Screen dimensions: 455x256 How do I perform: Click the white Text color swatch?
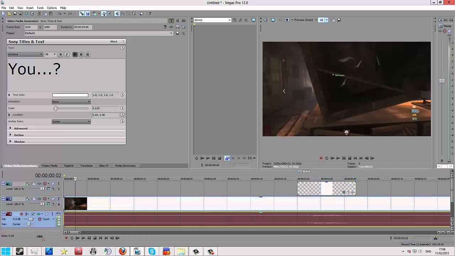(x=70, y=95)
